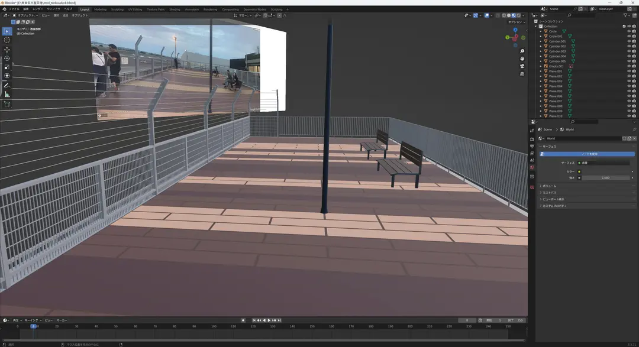
Task: Choose the Select Box tool
Action: [7, 31]
